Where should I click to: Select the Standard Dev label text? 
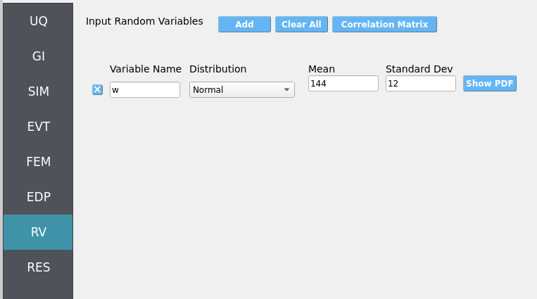coord(419,69)
